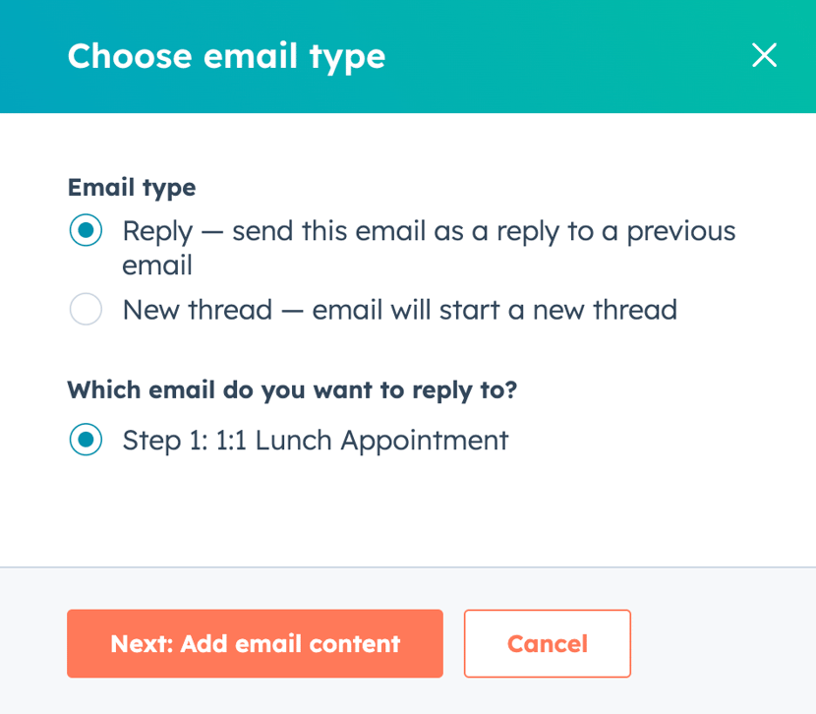Click the New thread label text
The height and width of the screenshot is (714, 816).
(398, 309)
